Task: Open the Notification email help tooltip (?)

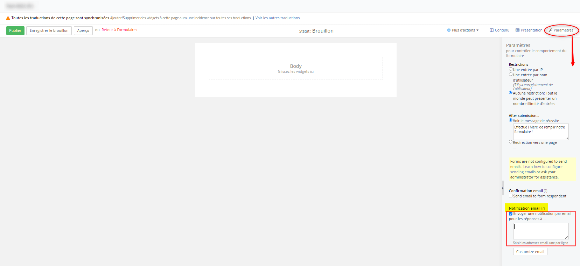Action: point(543,209)
